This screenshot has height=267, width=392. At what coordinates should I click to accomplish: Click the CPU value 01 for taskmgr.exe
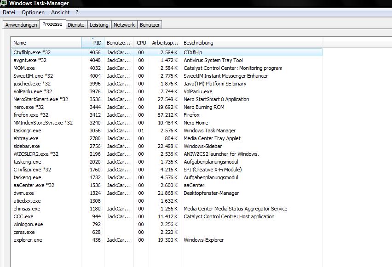pyautogui.click(x=141, y=131)
